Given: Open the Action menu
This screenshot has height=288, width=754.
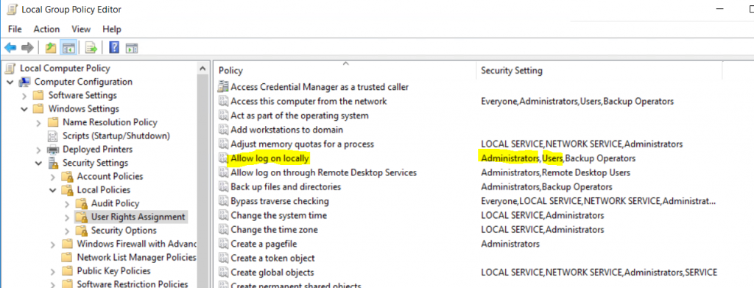Looking at the screenshot, I should coord(46,29).
